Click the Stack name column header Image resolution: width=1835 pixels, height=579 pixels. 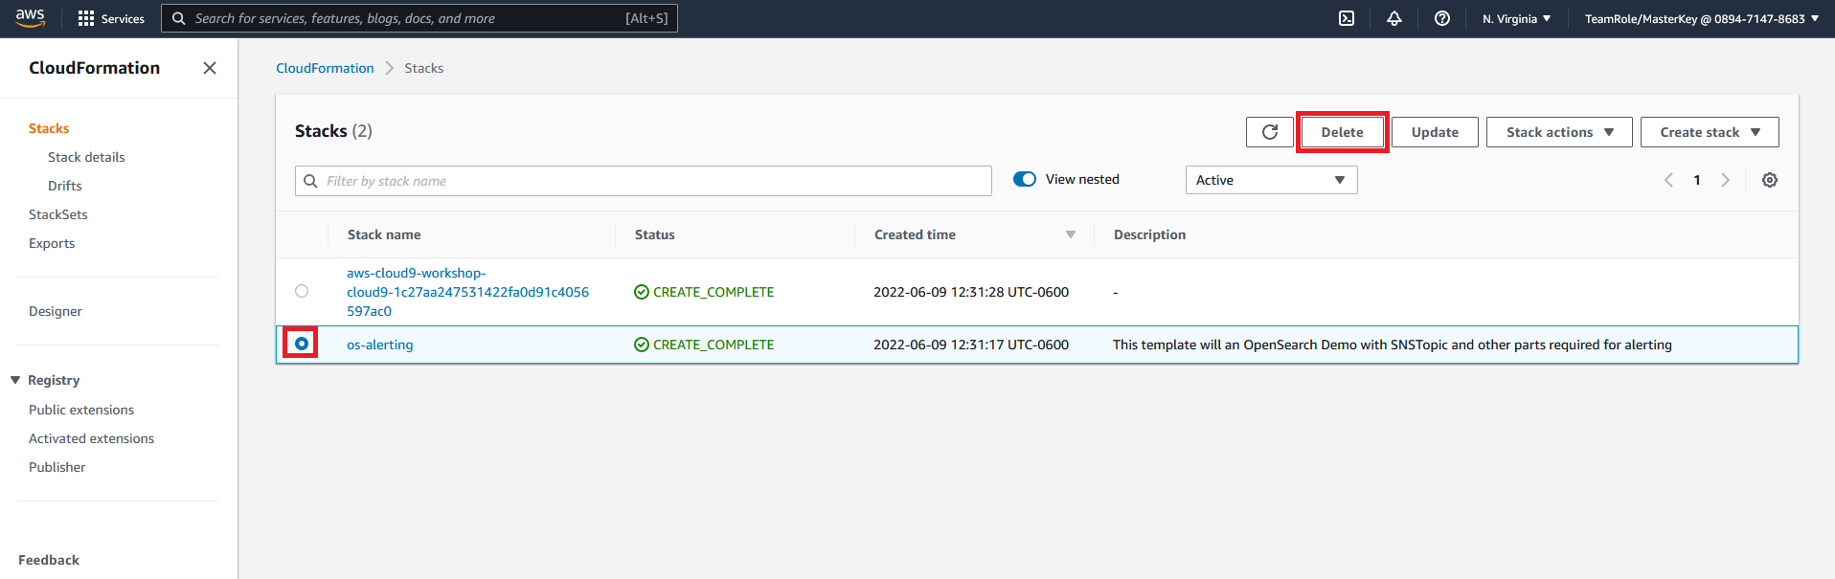(384, 234)
